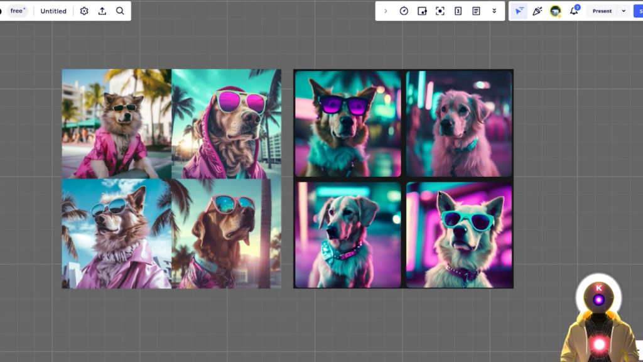Open the estimation card icon
This screenshot has width=643, height=362.
coord(458,11)
